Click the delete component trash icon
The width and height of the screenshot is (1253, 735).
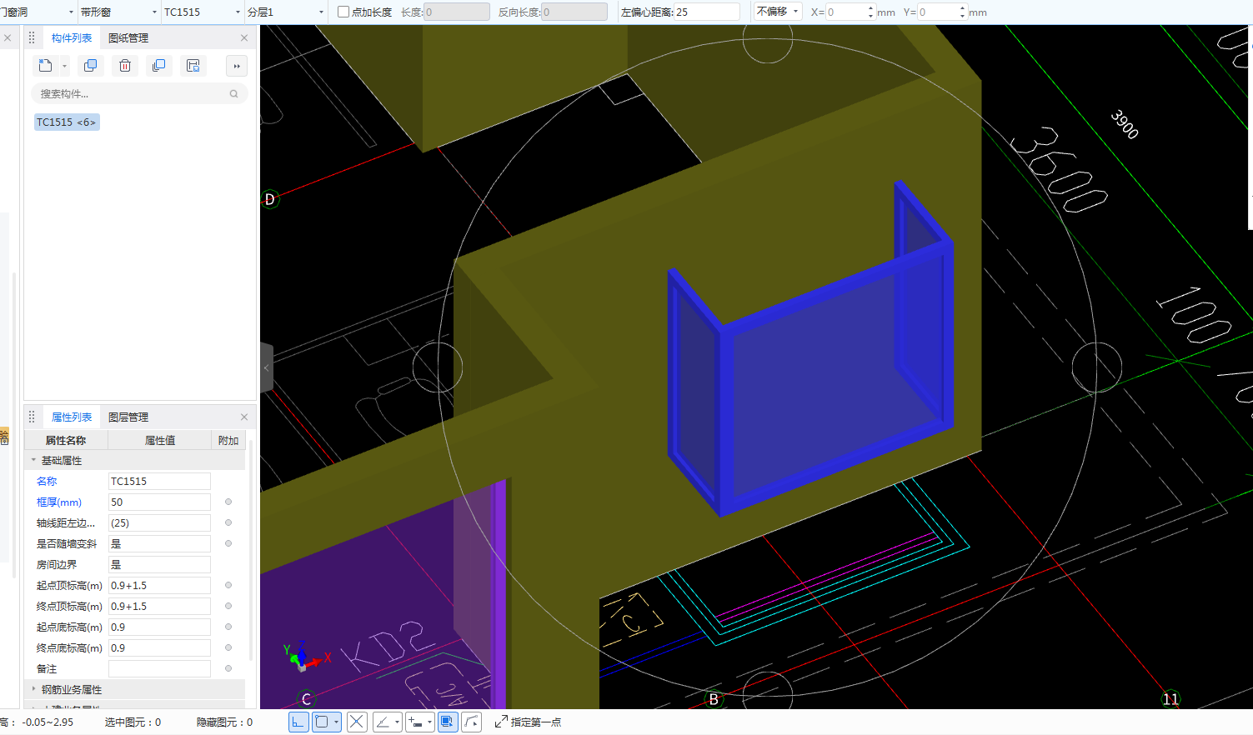tap(125, 66)
